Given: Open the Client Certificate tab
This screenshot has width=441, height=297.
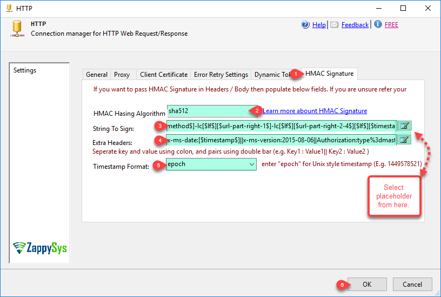Looking at the screenshot, I should point(164,75).
